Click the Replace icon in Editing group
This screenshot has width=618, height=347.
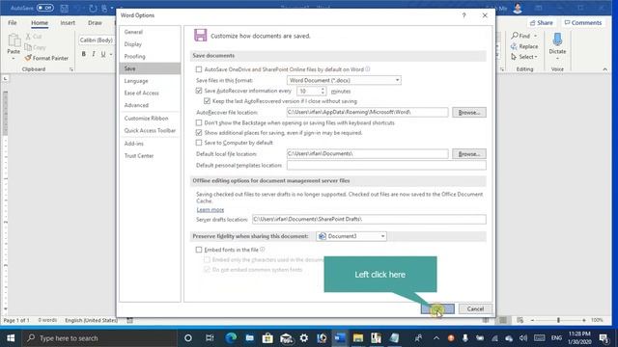tap(514, 46)
